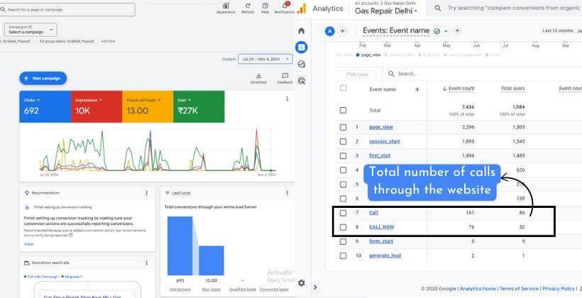Open the form_start event link
This screenshot has width=582, height=298.
[x=381, y=241]
